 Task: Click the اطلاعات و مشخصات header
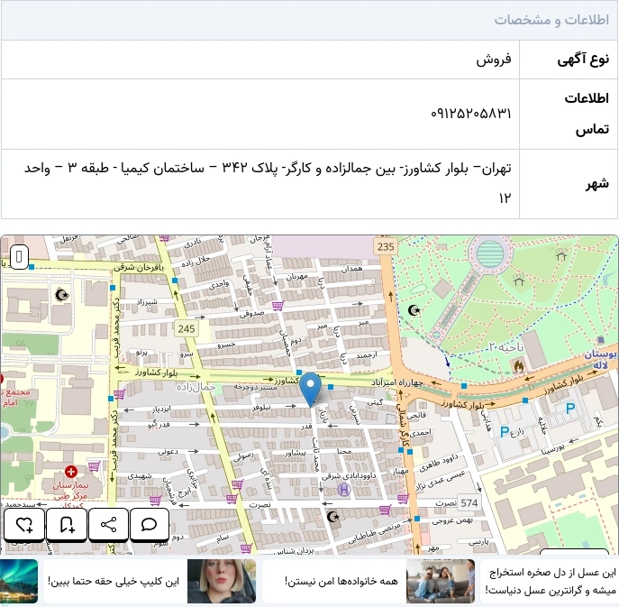(x=551, y=20)
